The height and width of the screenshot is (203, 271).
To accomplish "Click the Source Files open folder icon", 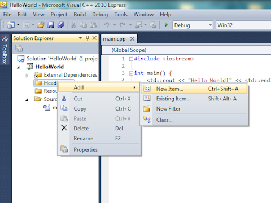I will tap(38, 99).
